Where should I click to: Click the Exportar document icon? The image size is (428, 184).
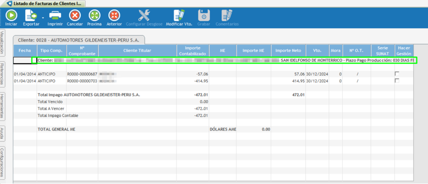[30, 15]
